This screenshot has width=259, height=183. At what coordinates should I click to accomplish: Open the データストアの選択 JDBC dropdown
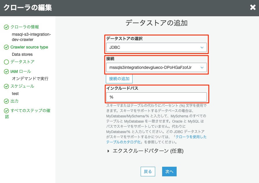(156, 47)
